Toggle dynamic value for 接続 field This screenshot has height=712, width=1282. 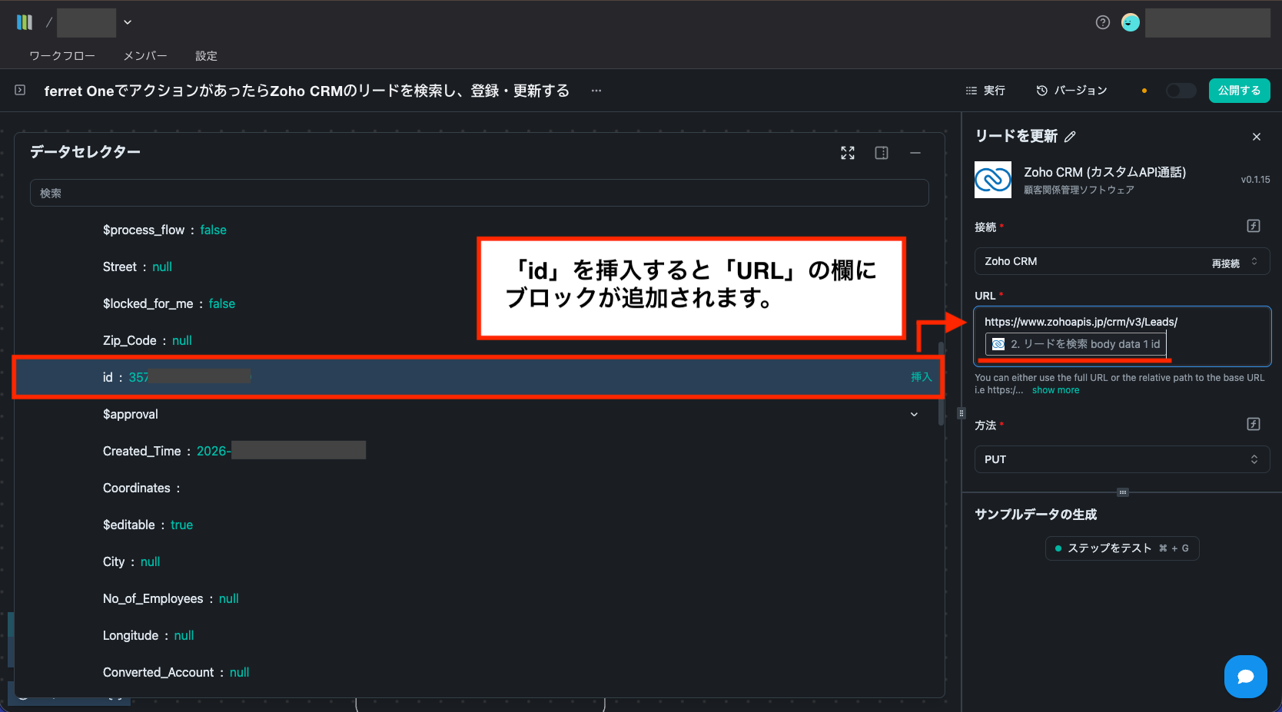(1254, 226)
